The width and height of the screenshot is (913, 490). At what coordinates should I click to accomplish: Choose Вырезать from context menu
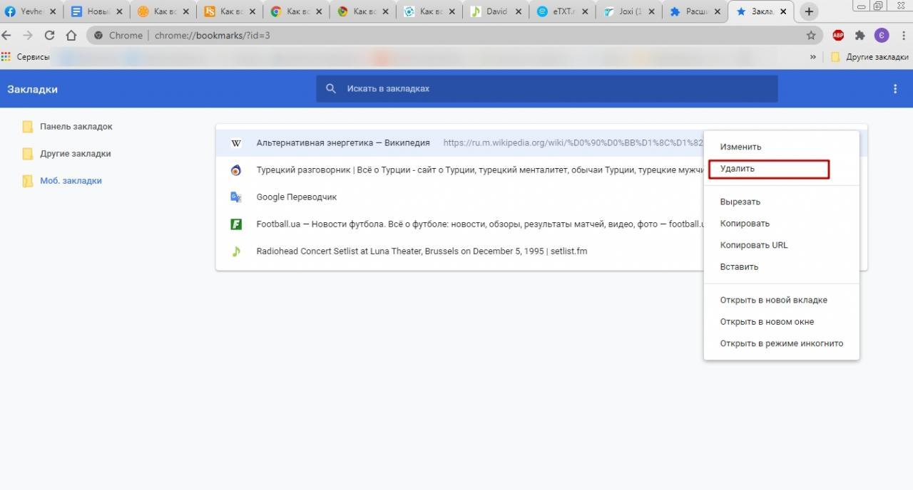coord(781,202)
